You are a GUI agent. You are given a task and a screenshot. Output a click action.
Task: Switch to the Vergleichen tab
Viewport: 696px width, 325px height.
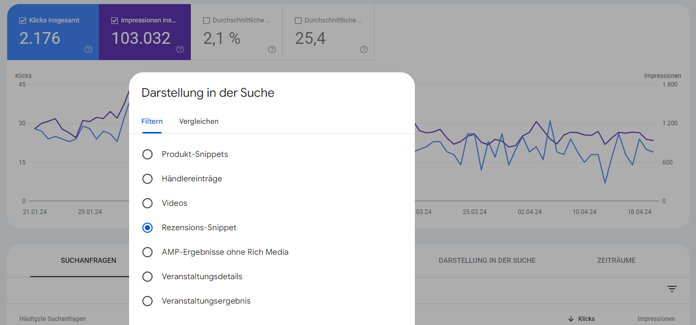pos(198,121)
